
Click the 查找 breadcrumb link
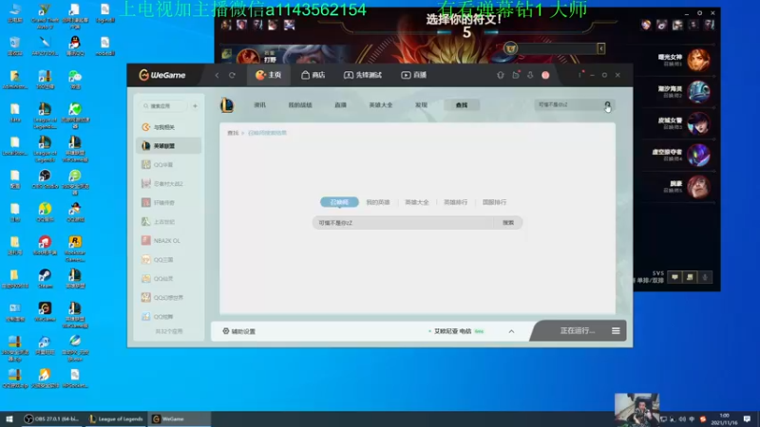(x=233, y=133)
